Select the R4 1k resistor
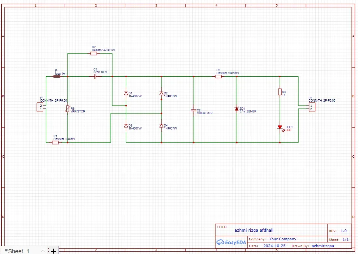Image resolution: width=358 pixels, height=254 pixels. point(280,92)
